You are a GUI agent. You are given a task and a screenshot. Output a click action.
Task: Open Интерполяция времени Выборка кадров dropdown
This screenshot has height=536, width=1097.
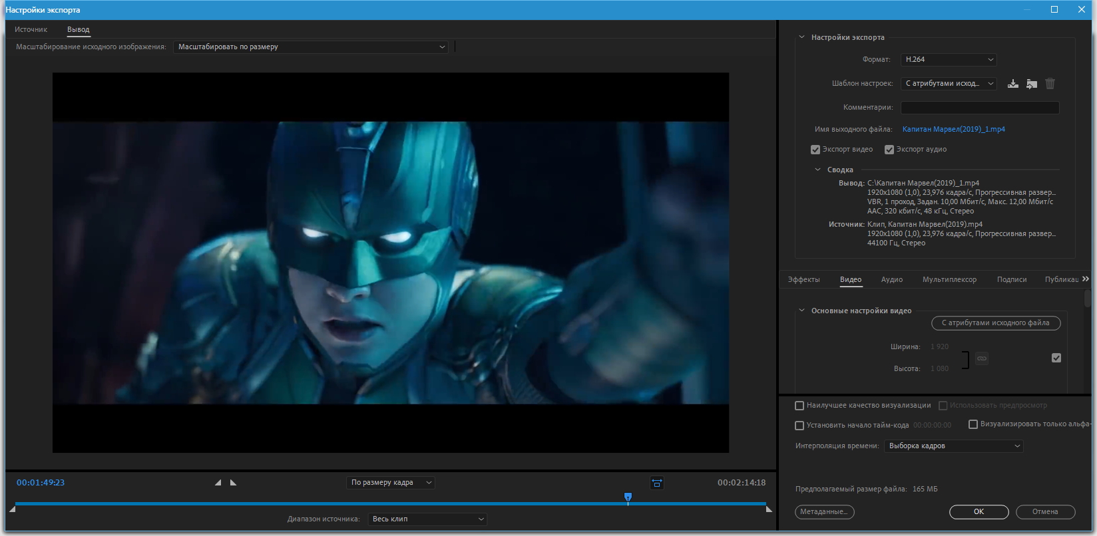click(953, 446)
